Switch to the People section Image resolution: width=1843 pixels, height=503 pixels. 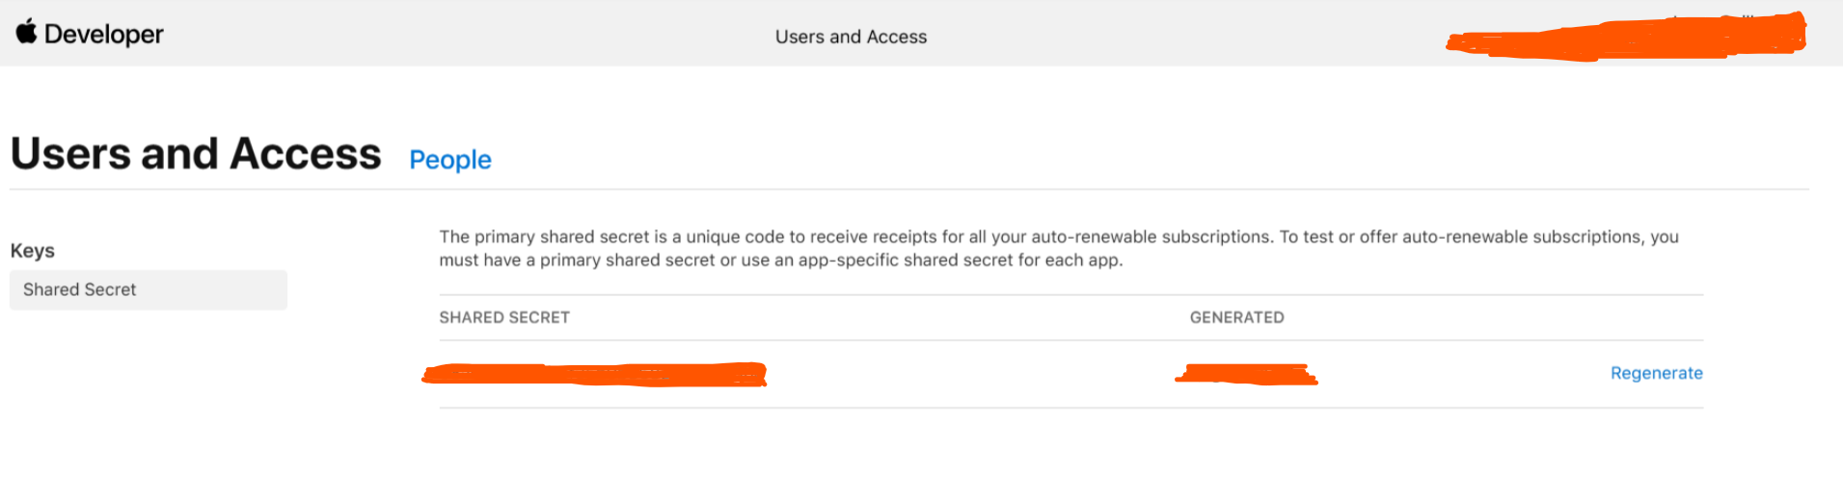coord(450,160)
